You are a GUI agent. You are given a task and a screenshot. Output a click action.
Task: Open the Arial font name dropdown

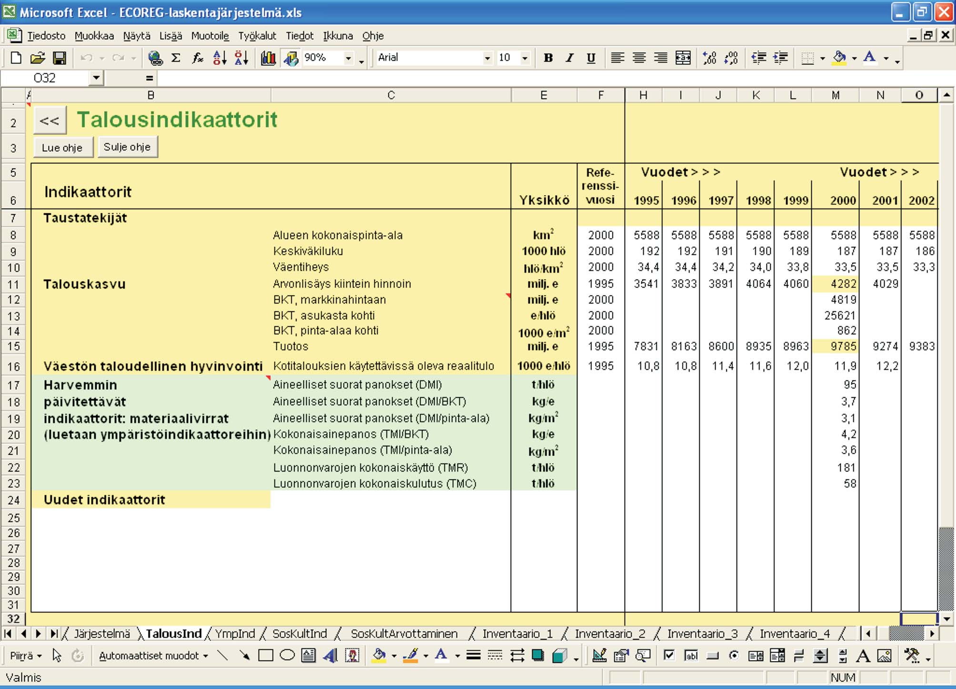(x=487, y=58)
